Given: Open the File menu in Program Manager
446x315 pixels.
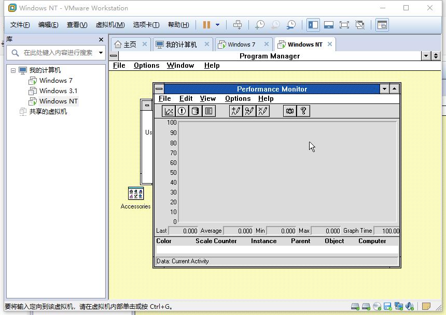Looking at the screenshot, I should (x=119, y=66).
